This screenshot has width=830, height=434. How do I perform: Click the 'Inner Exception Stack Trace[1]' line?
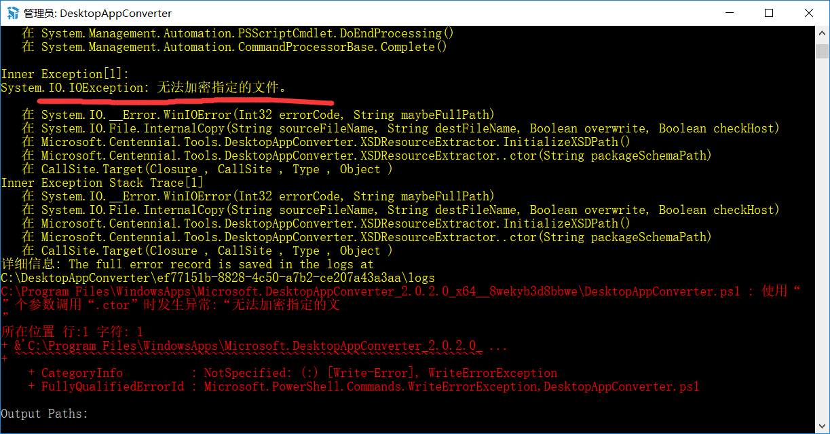click(102, 183)
